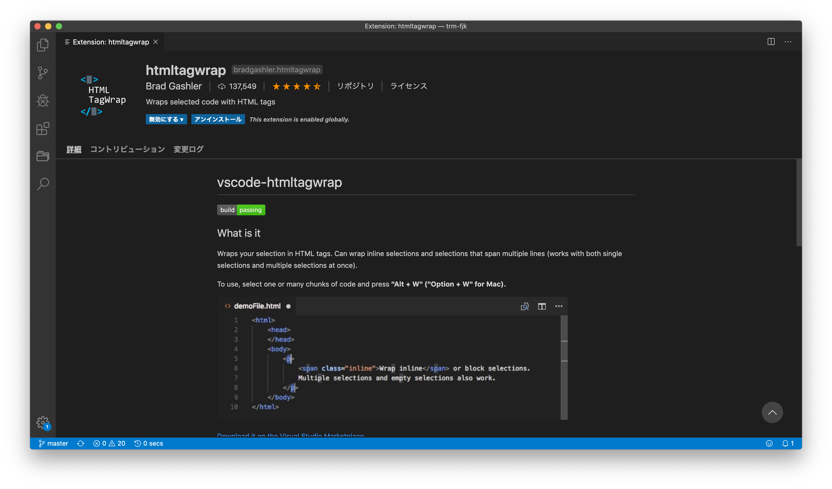Open the notifications bell icon
Viewport: 832px width, 489px height.
pos(788,443)
